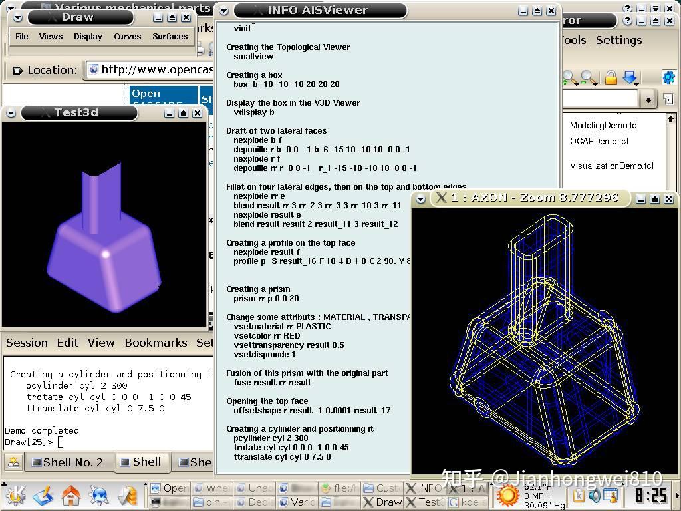Select the zoom out magnifier tool
Screen dimensions: 681x511
[587, 75]
